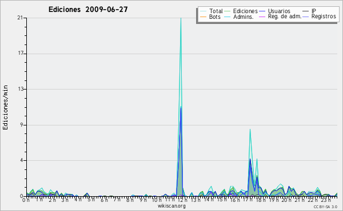Click the Total peak near 17 h
This screenshot has width=343, height=211.
point(250,130)
